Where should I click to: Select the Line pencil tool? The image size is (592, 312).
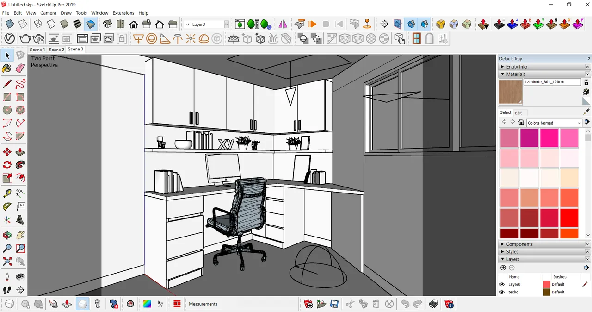coord(7,84)
